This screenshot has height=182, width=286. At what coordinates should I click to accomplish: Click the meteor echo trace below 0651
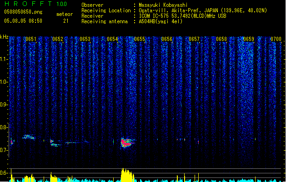point(29,137)
